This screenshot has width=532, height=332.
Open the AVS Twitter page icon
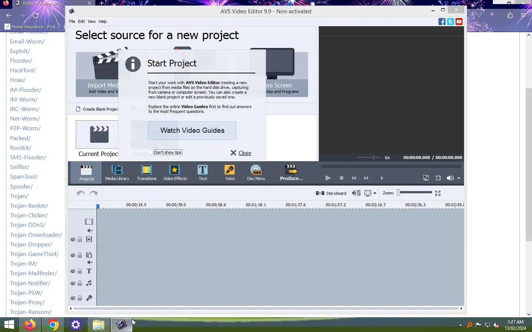[x=450, y=21]
